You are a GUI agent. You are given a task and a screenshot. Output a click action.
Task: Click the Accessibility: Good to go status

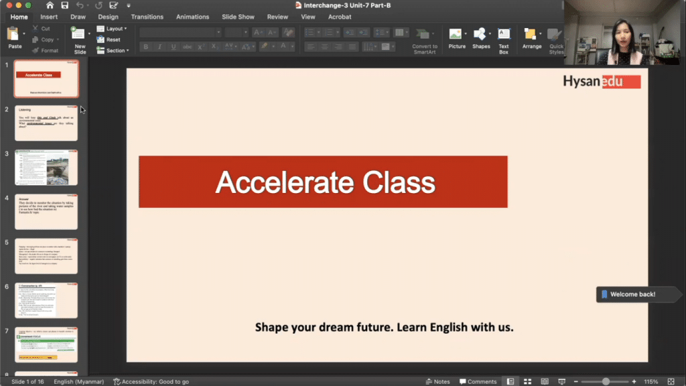(x=151, y=381)
